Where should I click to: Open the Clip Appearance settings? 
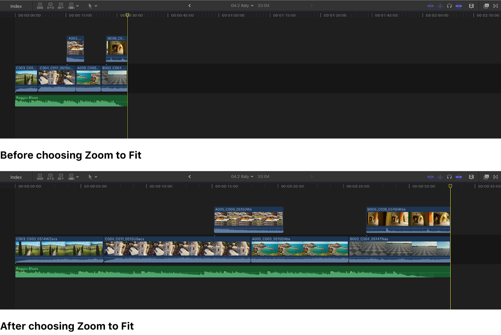pyautogui.click(x=471, y=5)
